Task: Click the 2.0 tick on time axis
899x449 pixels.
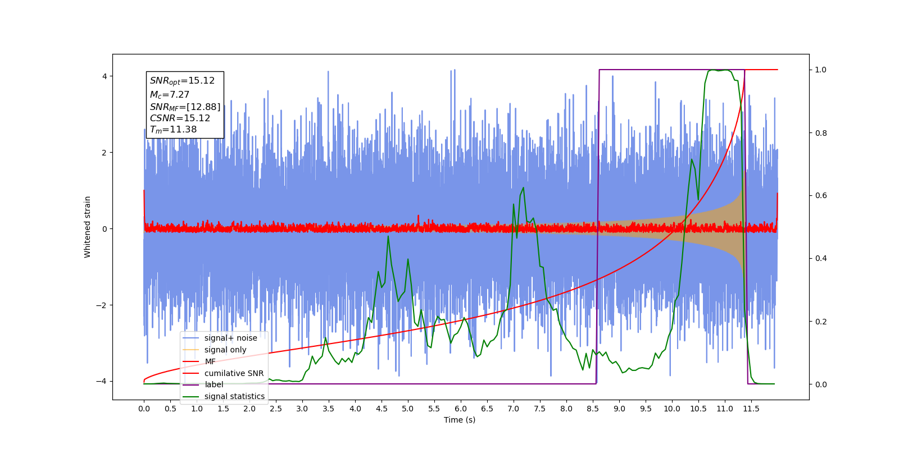Action: [249, 409]
